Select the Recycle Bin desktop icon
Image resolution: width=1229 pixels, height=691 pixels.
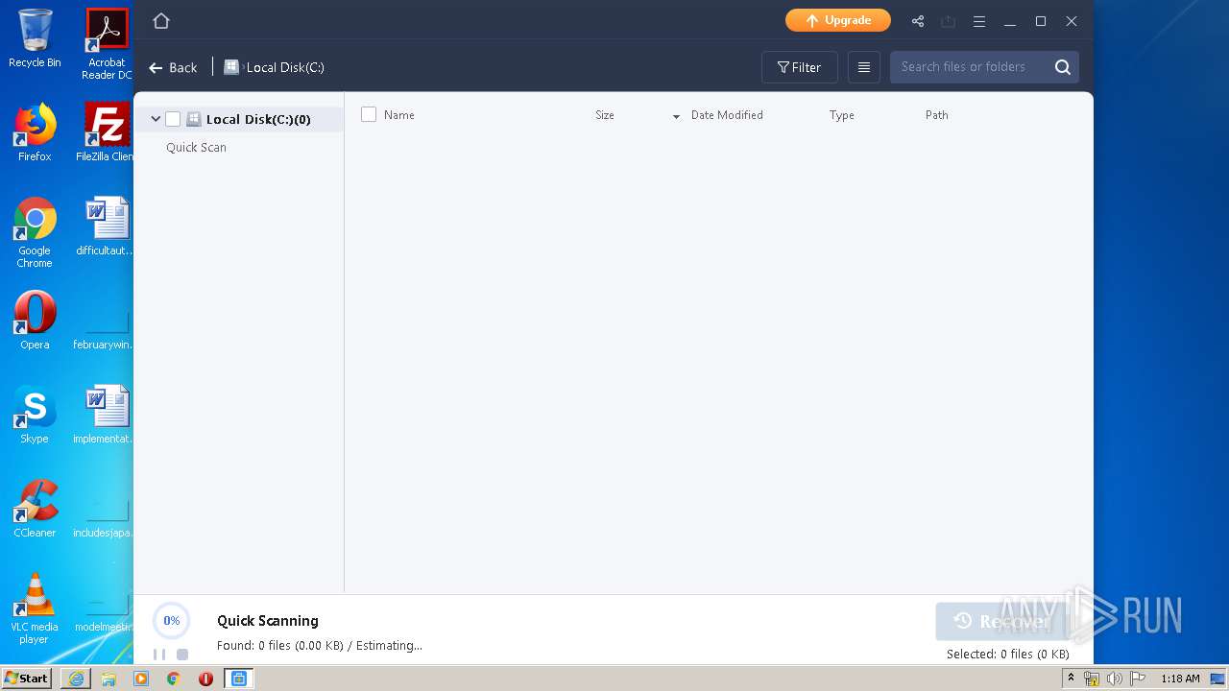click(x=35, y=38)
